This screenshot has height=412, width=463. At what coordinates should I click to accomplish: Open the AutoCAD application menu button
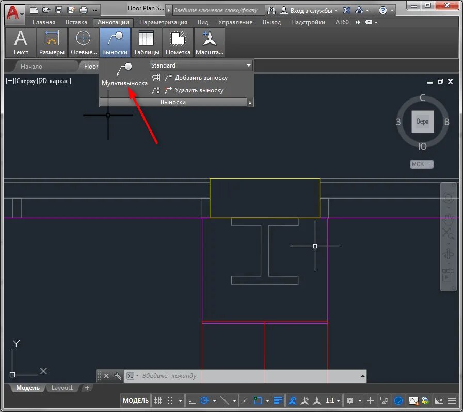click(14, 13)
